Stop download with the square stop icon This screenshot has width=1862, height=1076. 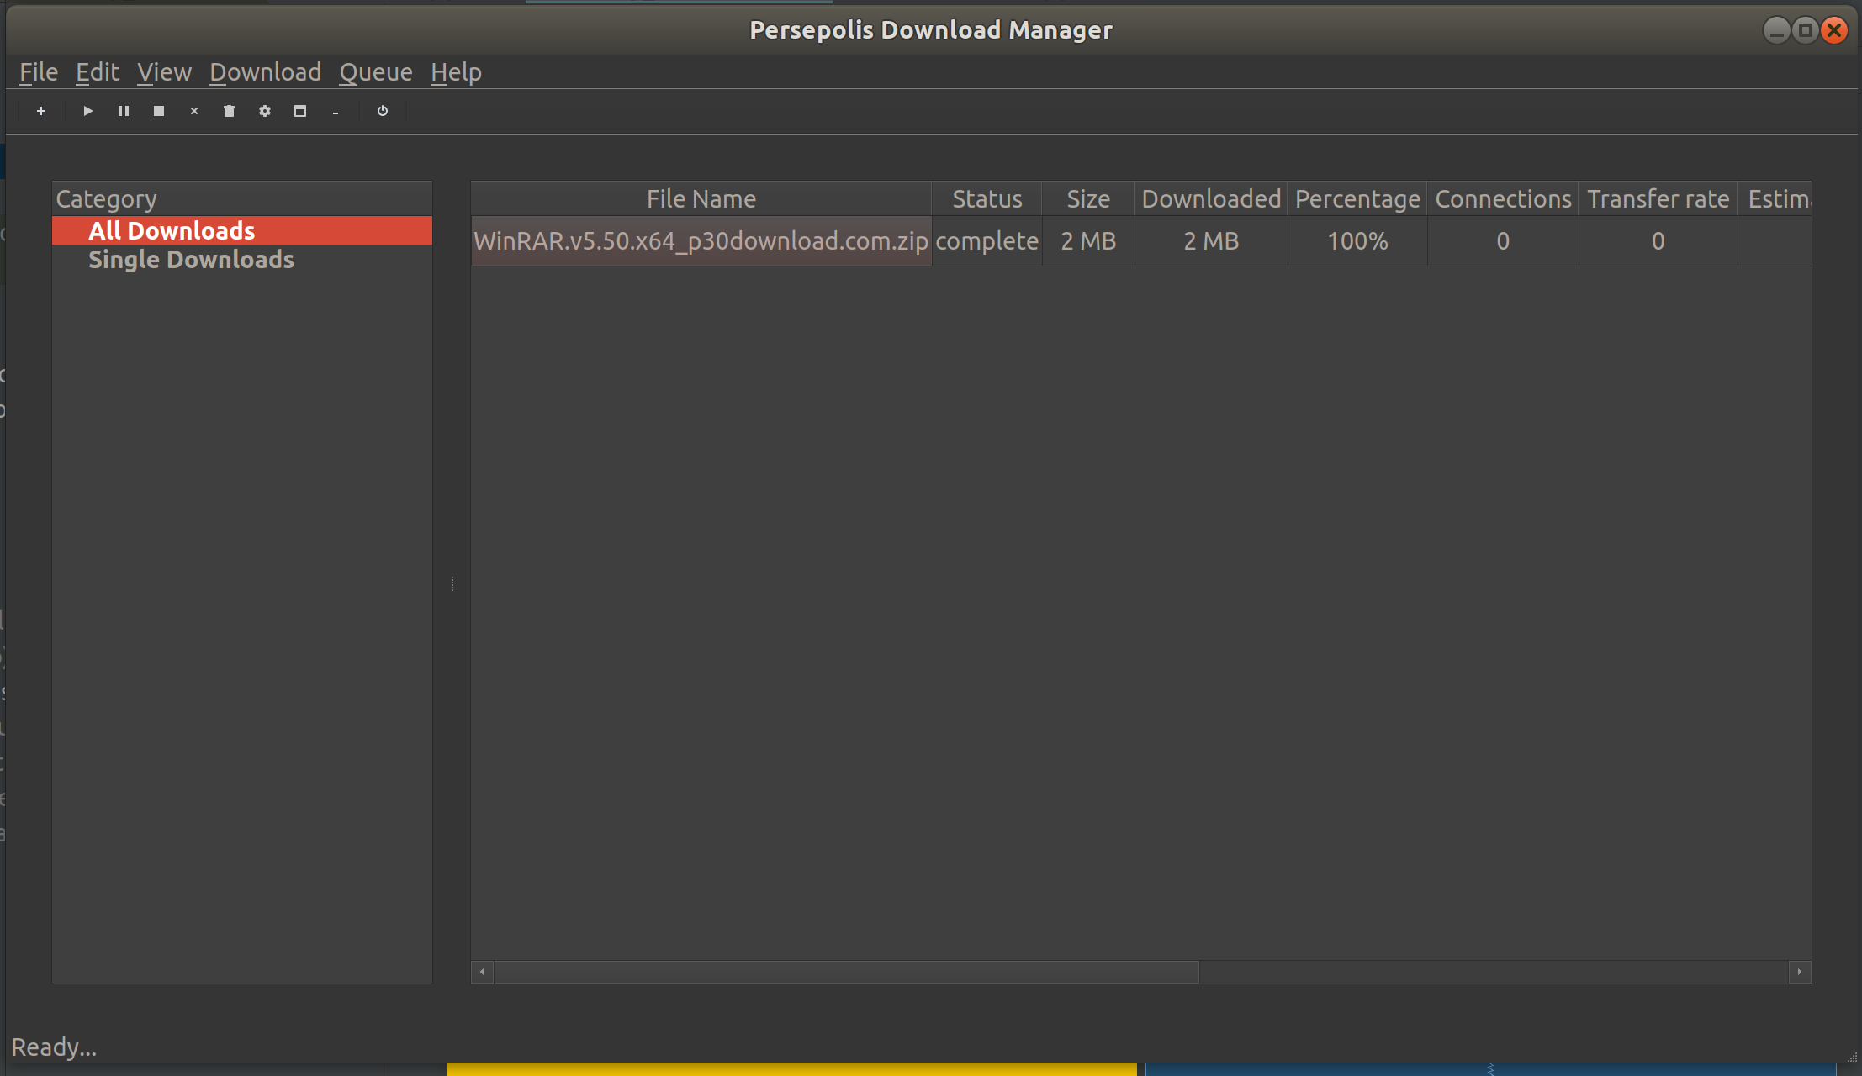[159, 111]
